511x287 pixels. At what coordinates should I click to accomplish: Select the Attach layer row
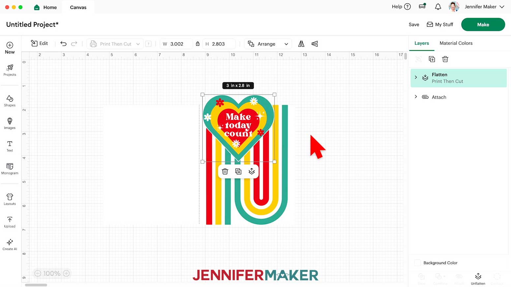click(x=459, y=97)
